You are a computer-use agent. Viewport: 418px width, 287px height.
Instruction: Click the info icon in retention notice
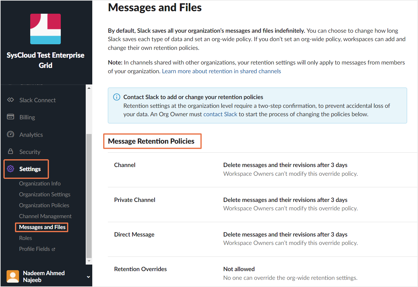coord(116,97)
